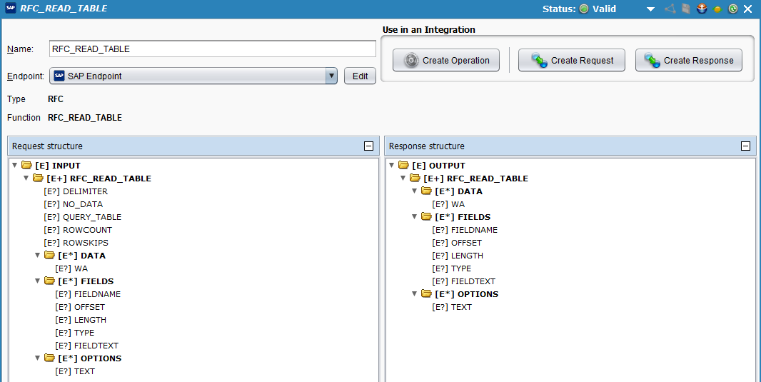Image resolution: width=761 pixels, height=382 pixels.
Task: Open the SAP Endpoint dropdown
Action: [331, 76]
